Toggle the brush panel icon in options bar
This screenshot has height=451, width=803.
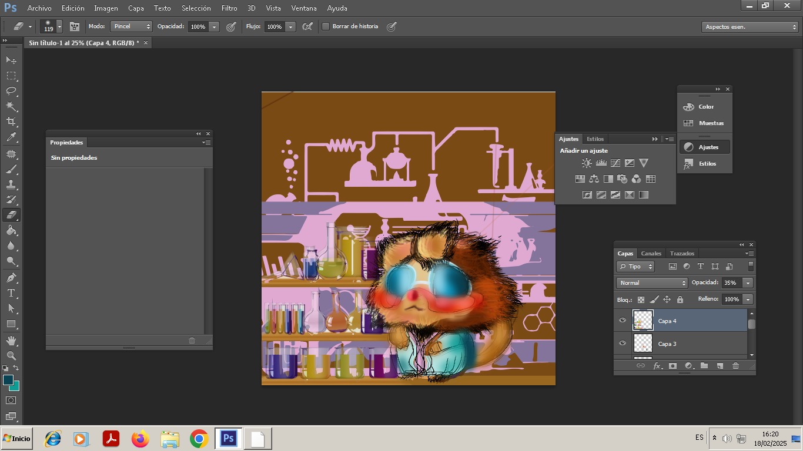coord(75,26)
